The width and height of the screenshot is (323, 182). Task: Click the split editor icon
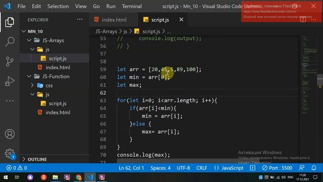303,19
